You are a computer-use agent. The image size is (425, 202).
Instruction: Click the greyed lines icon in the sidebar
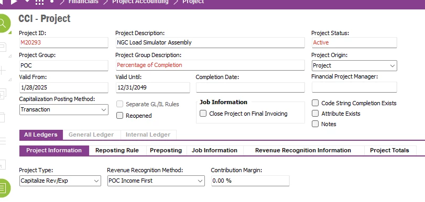pos(3,141)
